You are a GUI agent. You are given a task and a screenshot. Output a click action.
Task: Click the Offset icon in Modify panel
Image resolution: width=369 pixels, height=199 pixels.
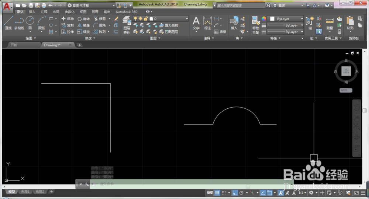pyautogui.click(x=116, y=32)
